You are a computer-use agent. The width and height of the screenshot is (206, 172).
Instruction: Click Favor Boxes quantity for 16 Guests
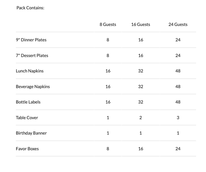(x=141, y=149)
